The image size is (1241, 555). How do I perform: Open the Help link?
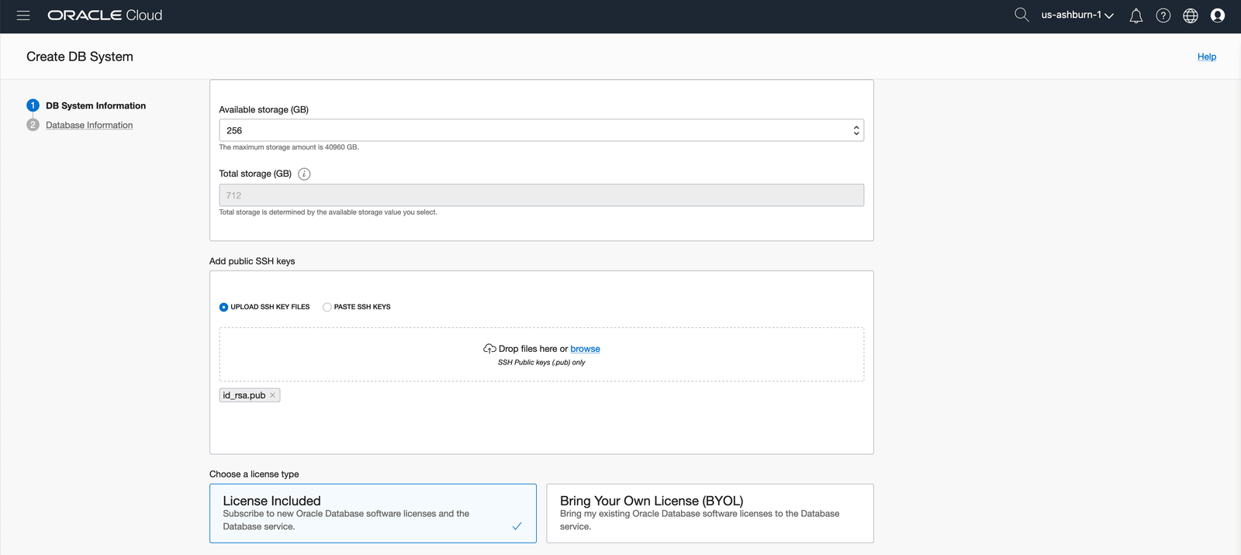tap(1206, 57)
